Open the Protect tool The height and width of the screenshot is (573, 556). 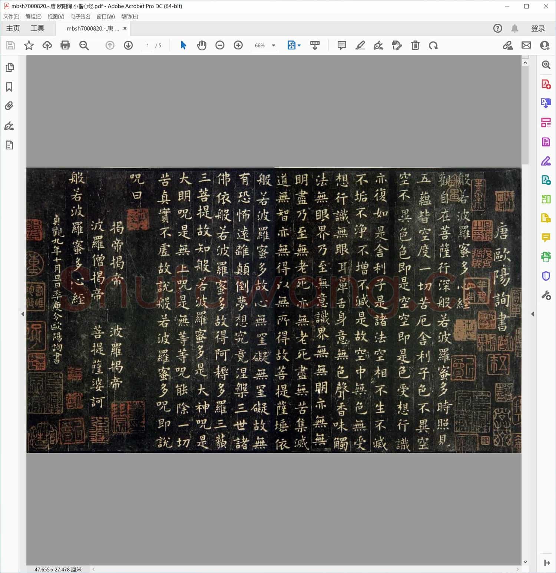pos(546,276)
